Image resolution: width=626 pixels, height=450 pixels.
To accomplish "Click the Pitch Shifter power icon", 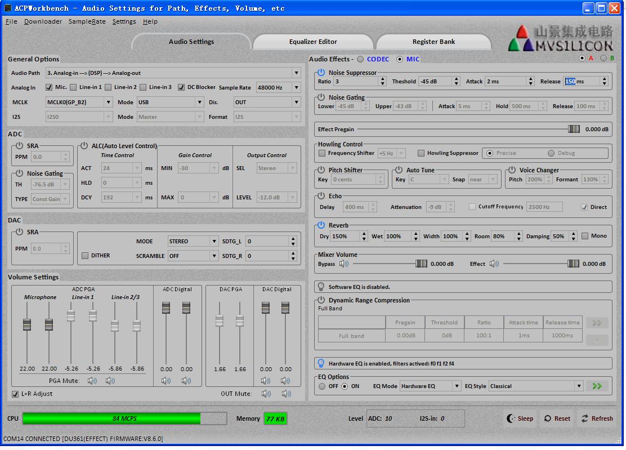I will click(x=321, y=170).
